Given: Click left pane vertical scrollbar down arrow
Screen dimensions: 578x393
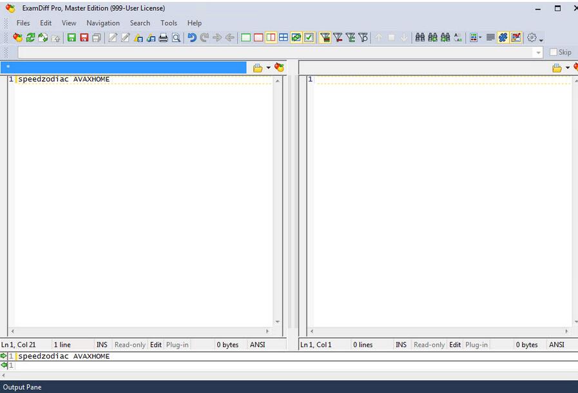Looking at the screenshot, I should click(x=277, y=322).
